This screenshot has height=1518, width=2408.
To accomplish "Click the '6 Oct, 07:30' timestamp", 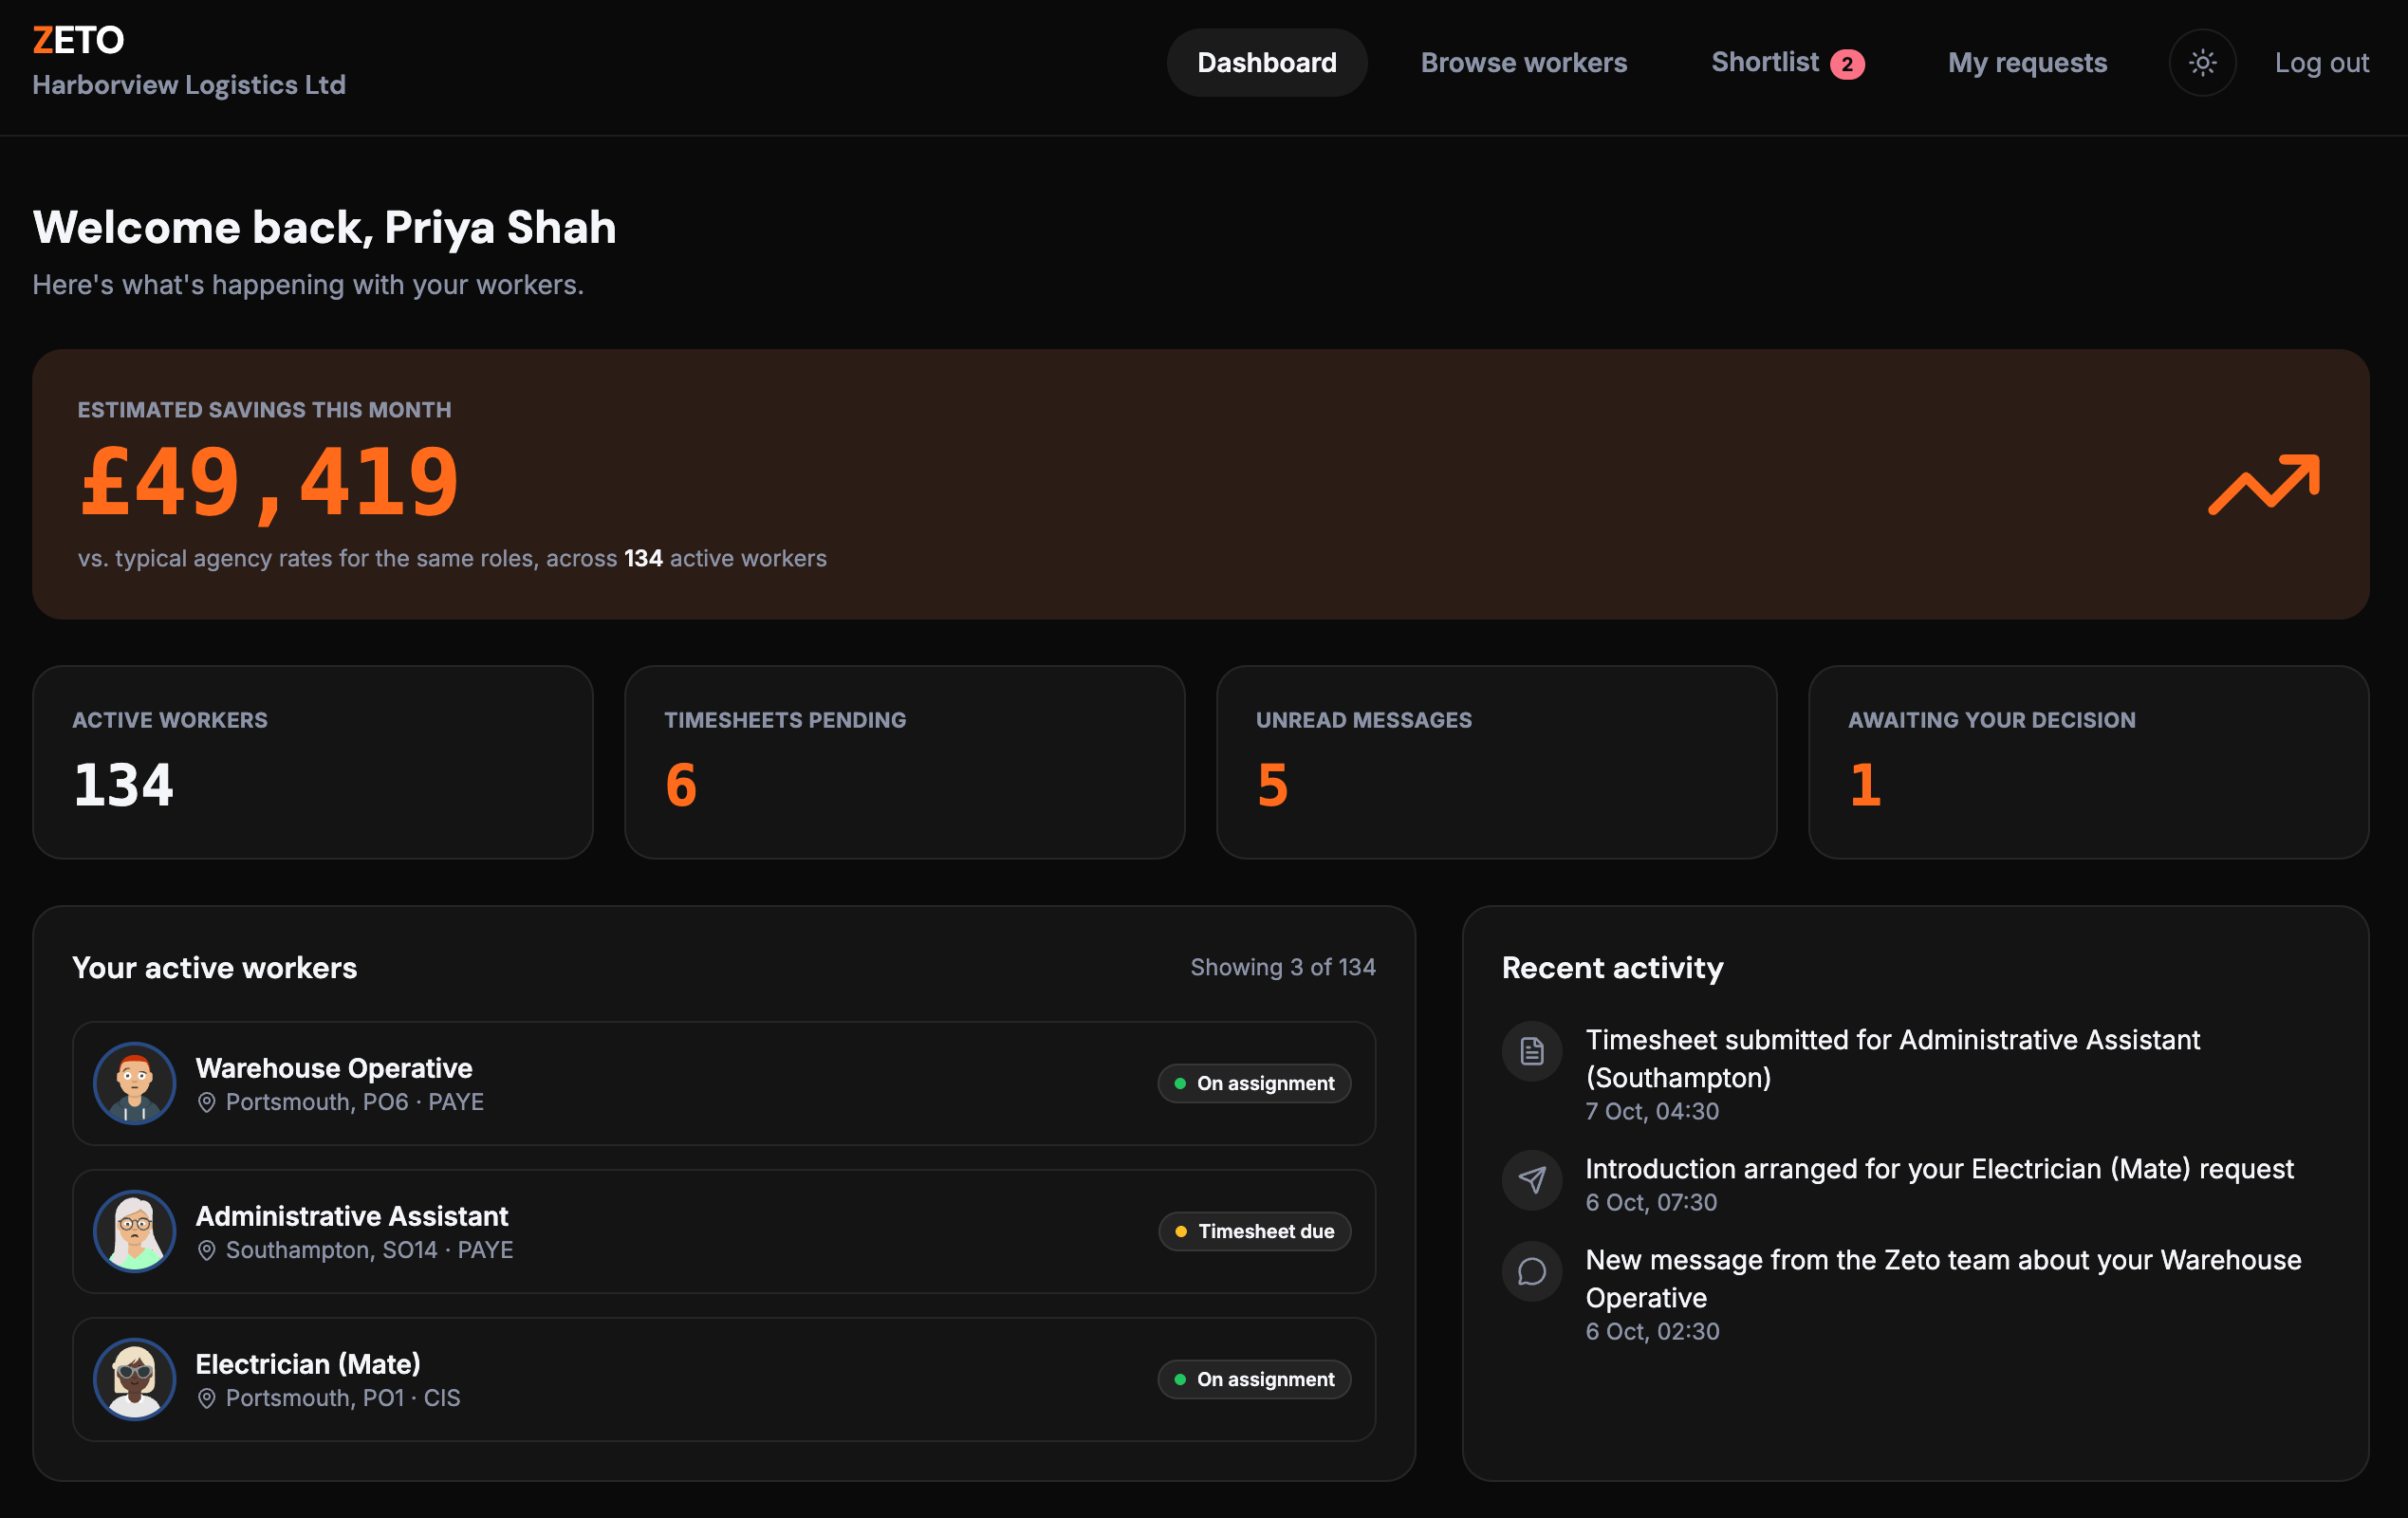I will 1651,1202.
